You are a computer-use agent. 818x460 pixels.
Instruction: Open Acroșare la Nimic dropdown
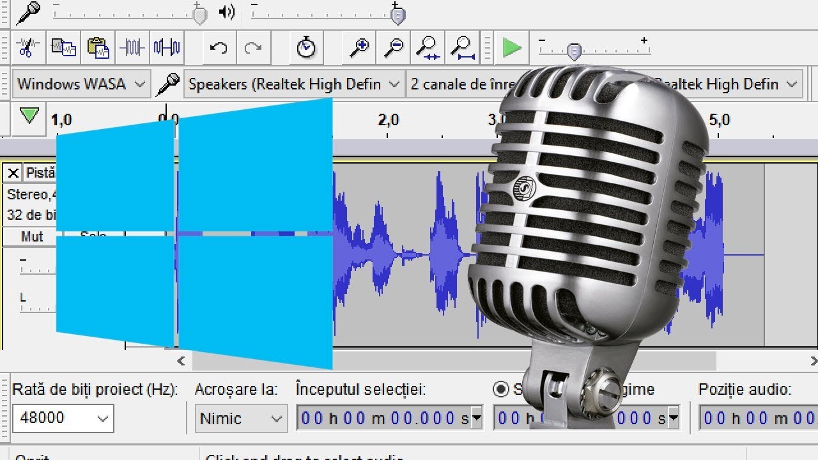pyautogui.click(x=240, y=418)
